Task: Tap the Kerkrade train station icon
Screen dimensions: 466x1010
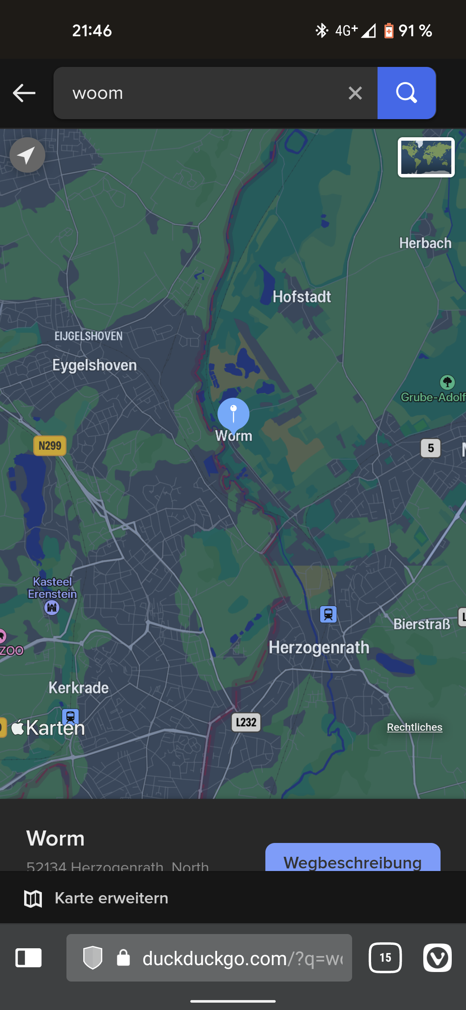Action: (70, 717)
